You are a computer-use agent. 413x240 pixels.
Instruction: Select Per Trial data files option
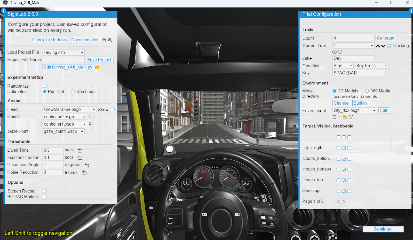click(45, 91)
